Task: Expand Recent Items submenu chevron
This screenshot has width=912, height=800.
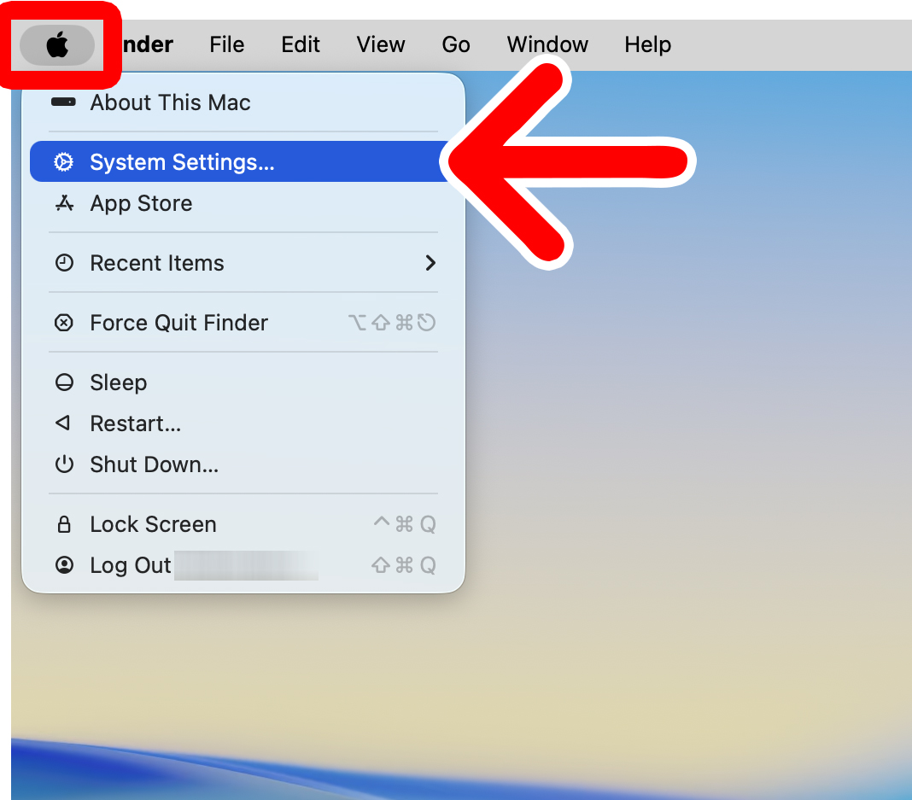Action: click(x=430, y=263)
